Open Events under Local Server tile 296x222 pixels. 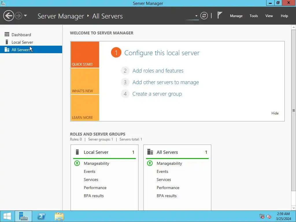click(90, 171)
